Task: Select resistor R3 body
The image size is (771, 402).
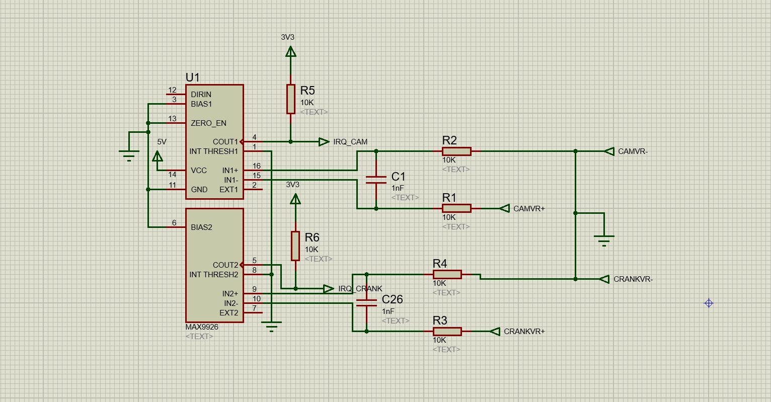Action: (447, 332)
